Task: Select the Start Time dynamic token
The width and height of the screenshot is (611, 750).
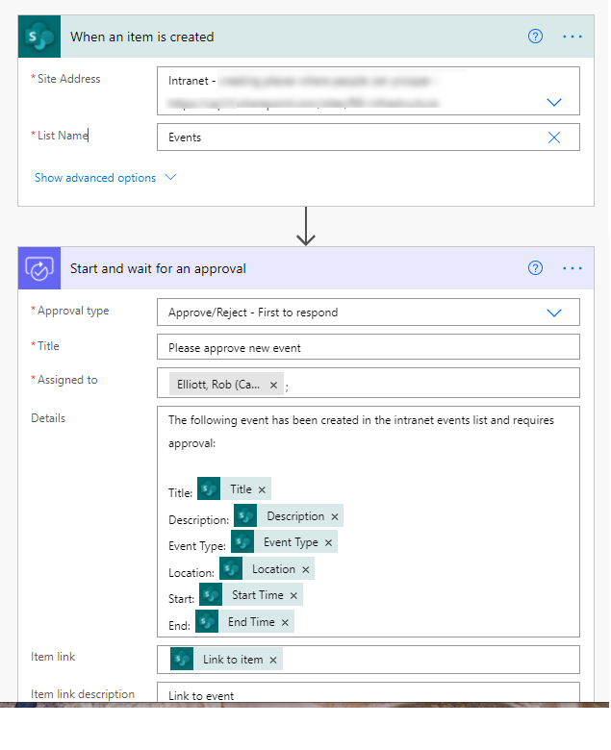Action: coord(257,595)
